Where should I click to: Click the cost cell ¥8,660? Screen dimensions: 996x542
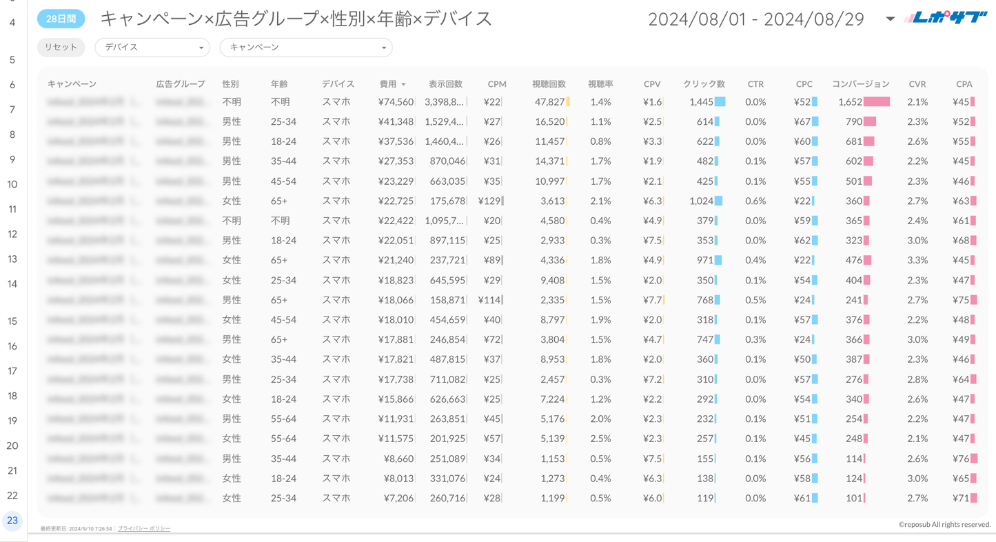(x=399, y=459)
